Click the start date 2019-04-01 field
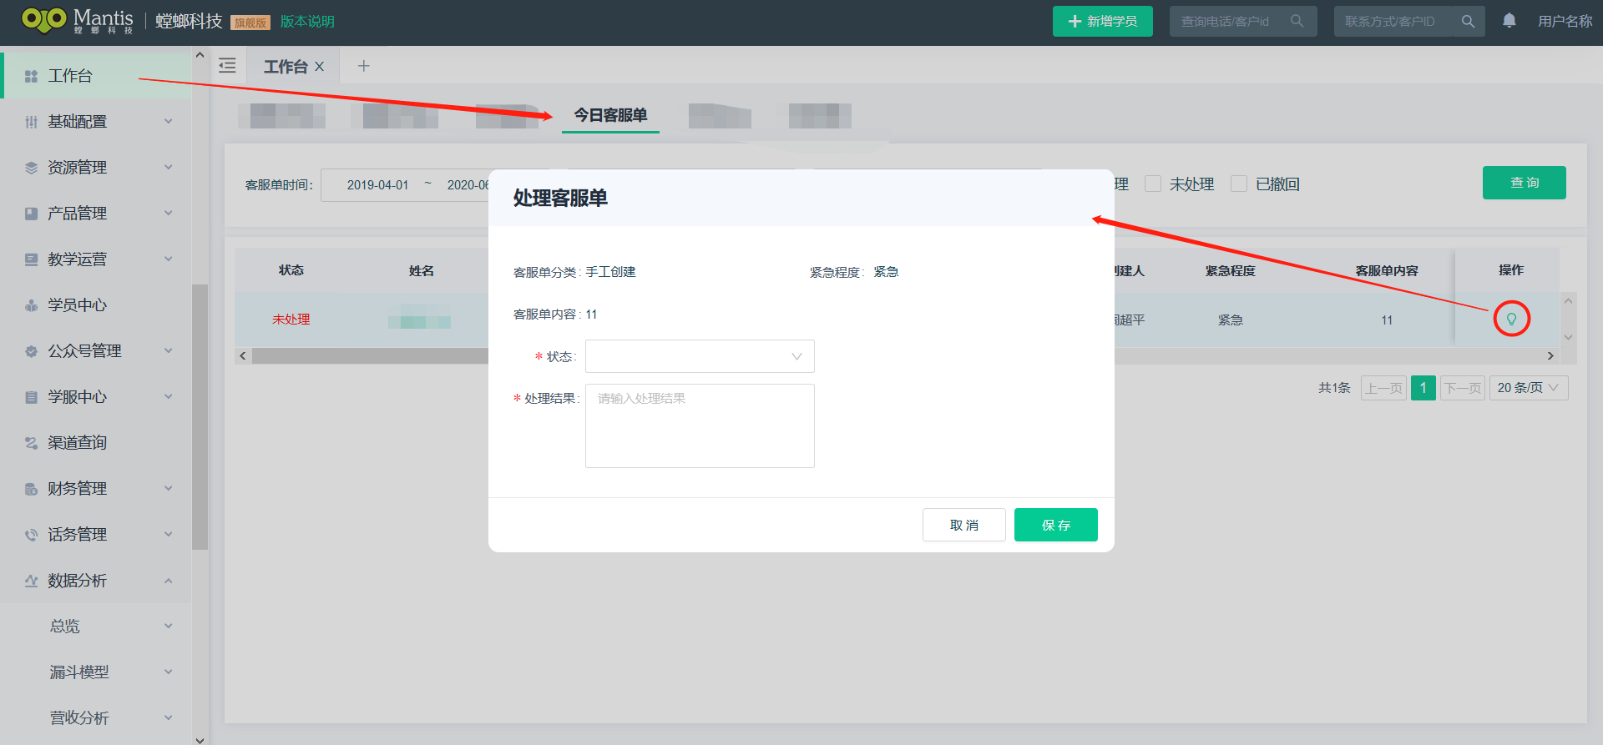1603x745 pixels. pyautogui.click(x=378, y=185)
